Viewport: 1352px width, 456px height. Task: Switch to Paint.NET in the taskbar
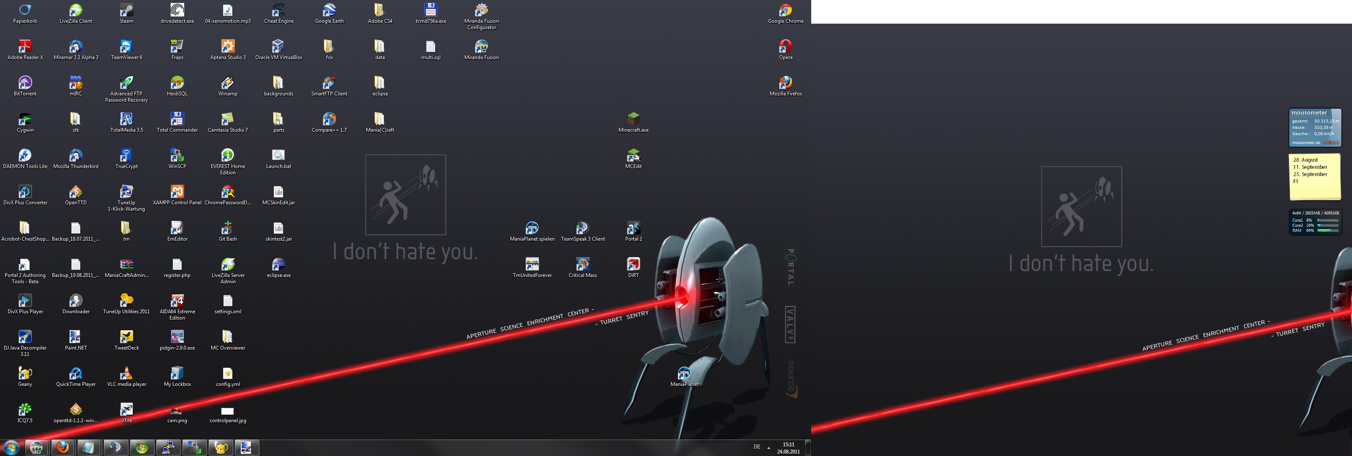pos(247,448)
